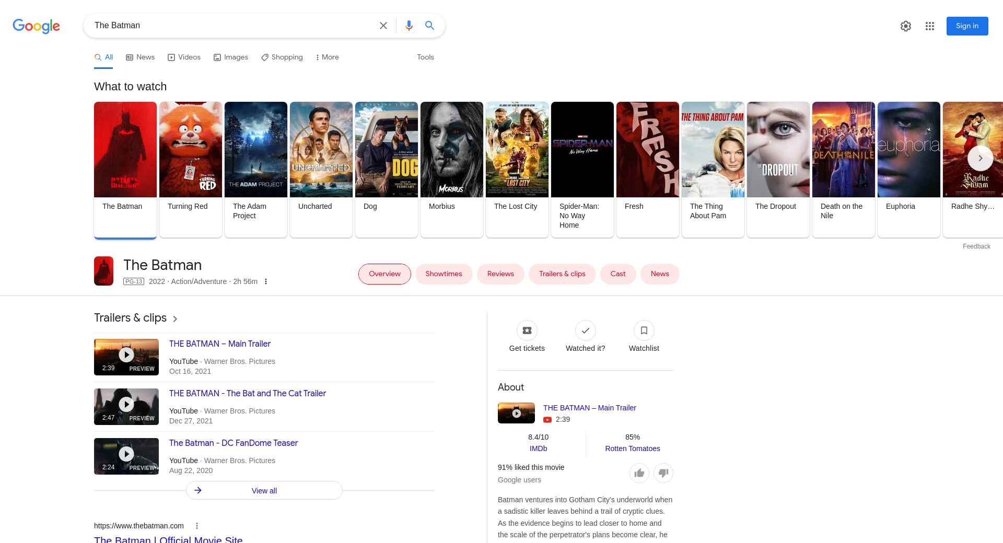The height and width of the screenshot is (543, 1003).
Task: Switch to the Images tab
Action: (x=230, y=57)
